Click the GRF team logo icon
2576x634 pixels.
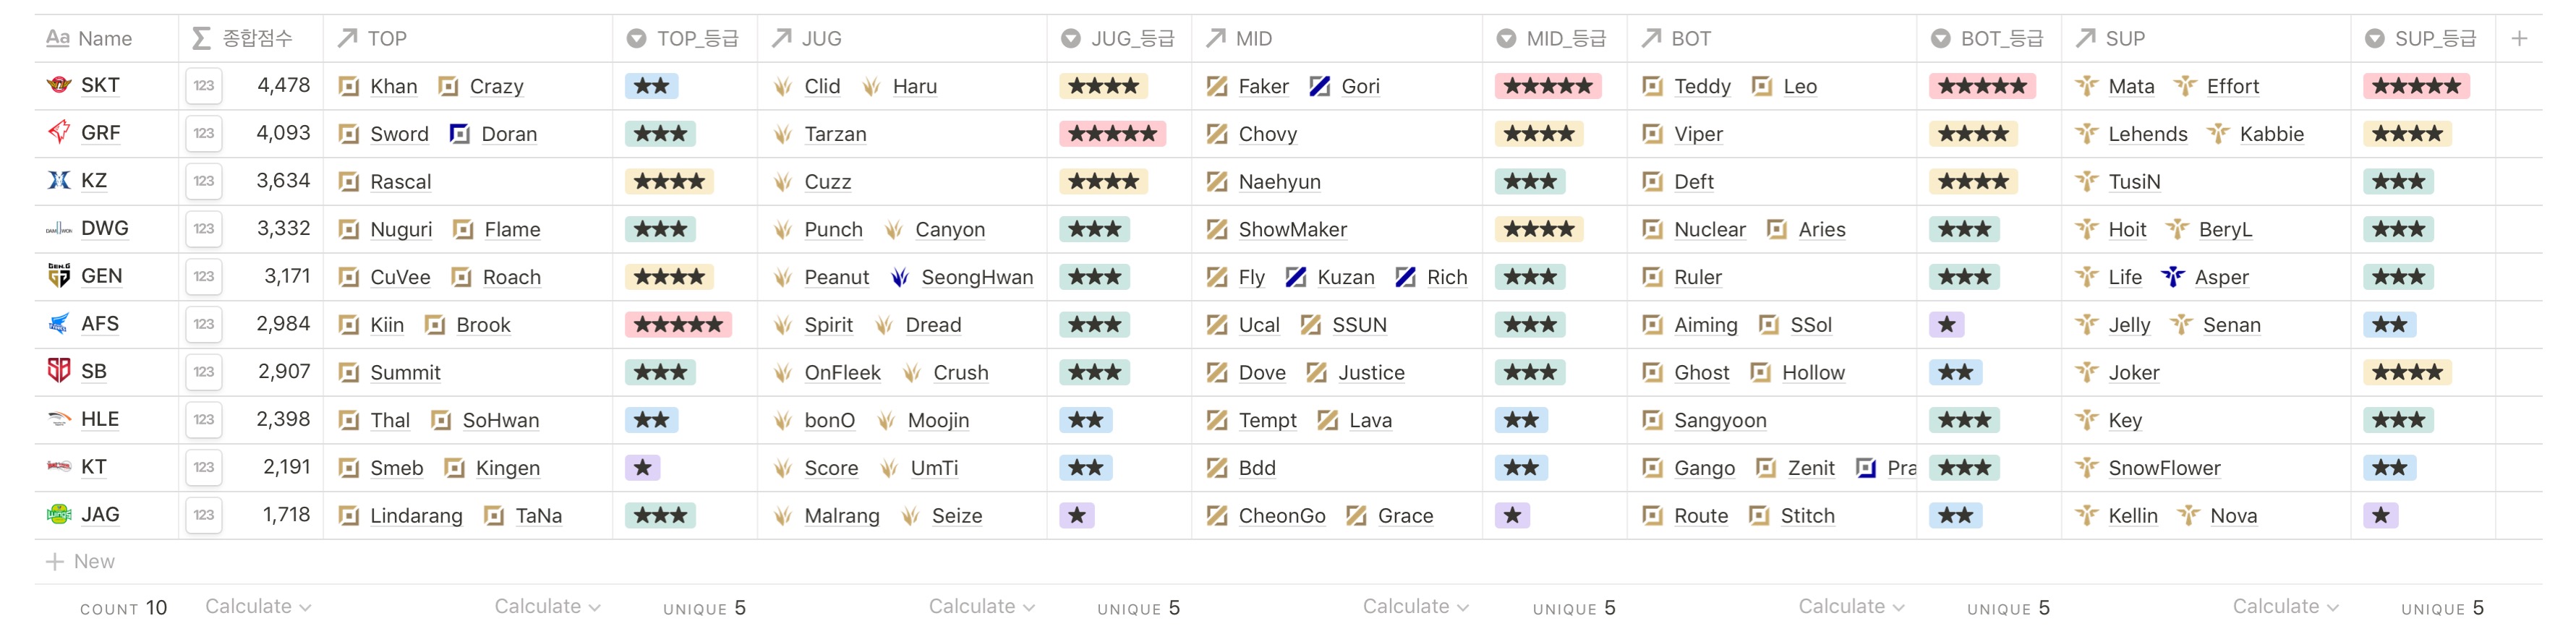coord(59,132)
